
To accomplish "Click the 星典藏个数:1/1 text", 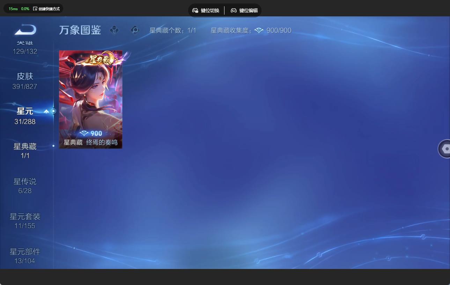I will [x=173, y=31].
